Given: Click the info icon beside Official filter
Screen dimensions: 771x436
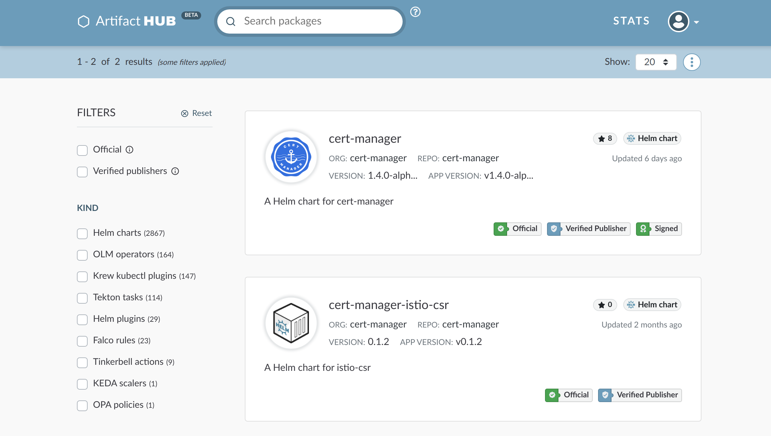Looking at the screenshot, I should pyautogui.click(x=130, y=150).
